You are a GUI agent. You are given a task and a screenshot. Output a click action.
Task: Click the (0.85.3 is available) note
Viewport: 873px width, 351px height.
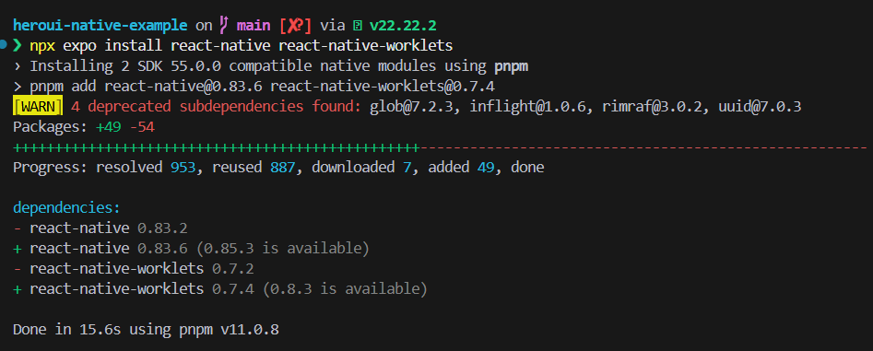(282, 249)
